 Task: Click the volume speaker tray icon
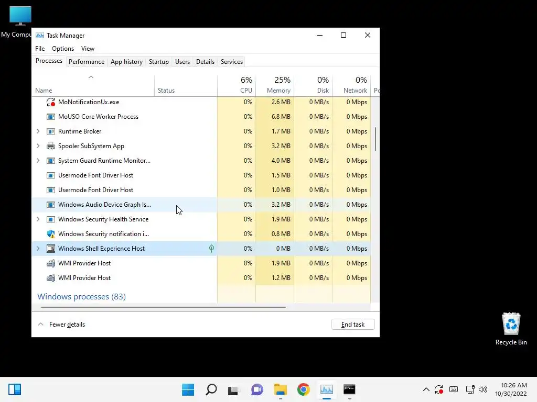tap(483, 389)
